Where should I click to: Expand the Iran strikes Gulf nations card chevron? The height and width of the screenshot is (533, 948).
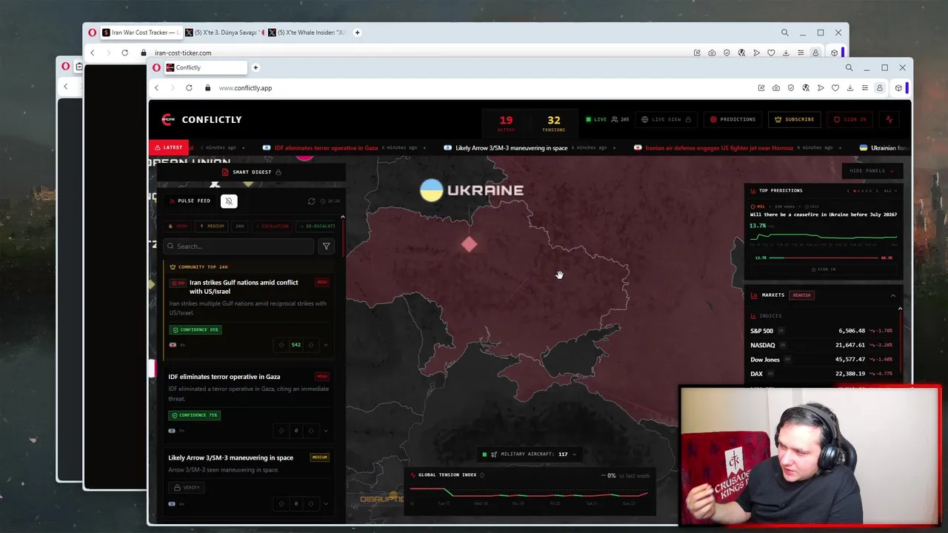click(325, 345)
